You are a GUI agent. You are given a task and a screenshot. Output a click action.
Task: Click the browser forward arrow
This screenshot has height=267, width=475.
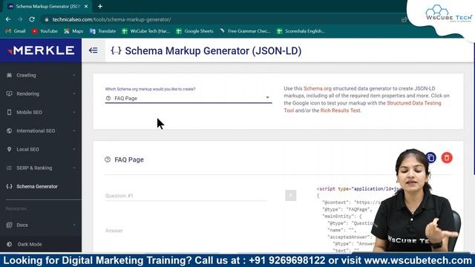pos(20,19)
